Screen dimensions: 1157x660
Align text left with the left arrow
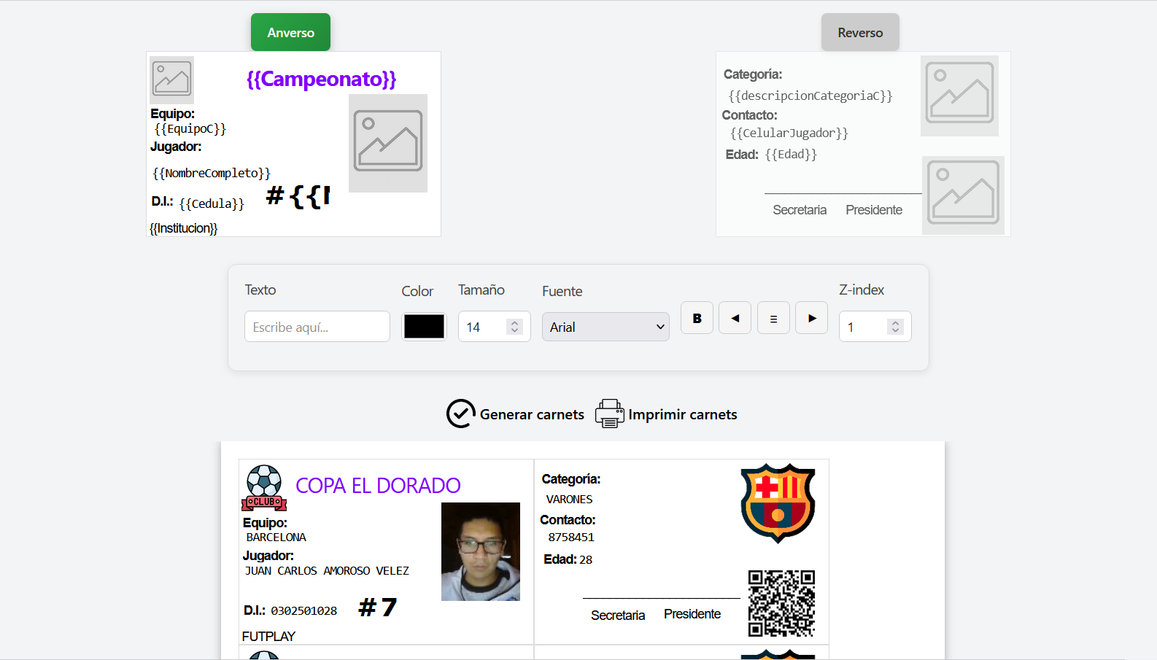point(735,318)
